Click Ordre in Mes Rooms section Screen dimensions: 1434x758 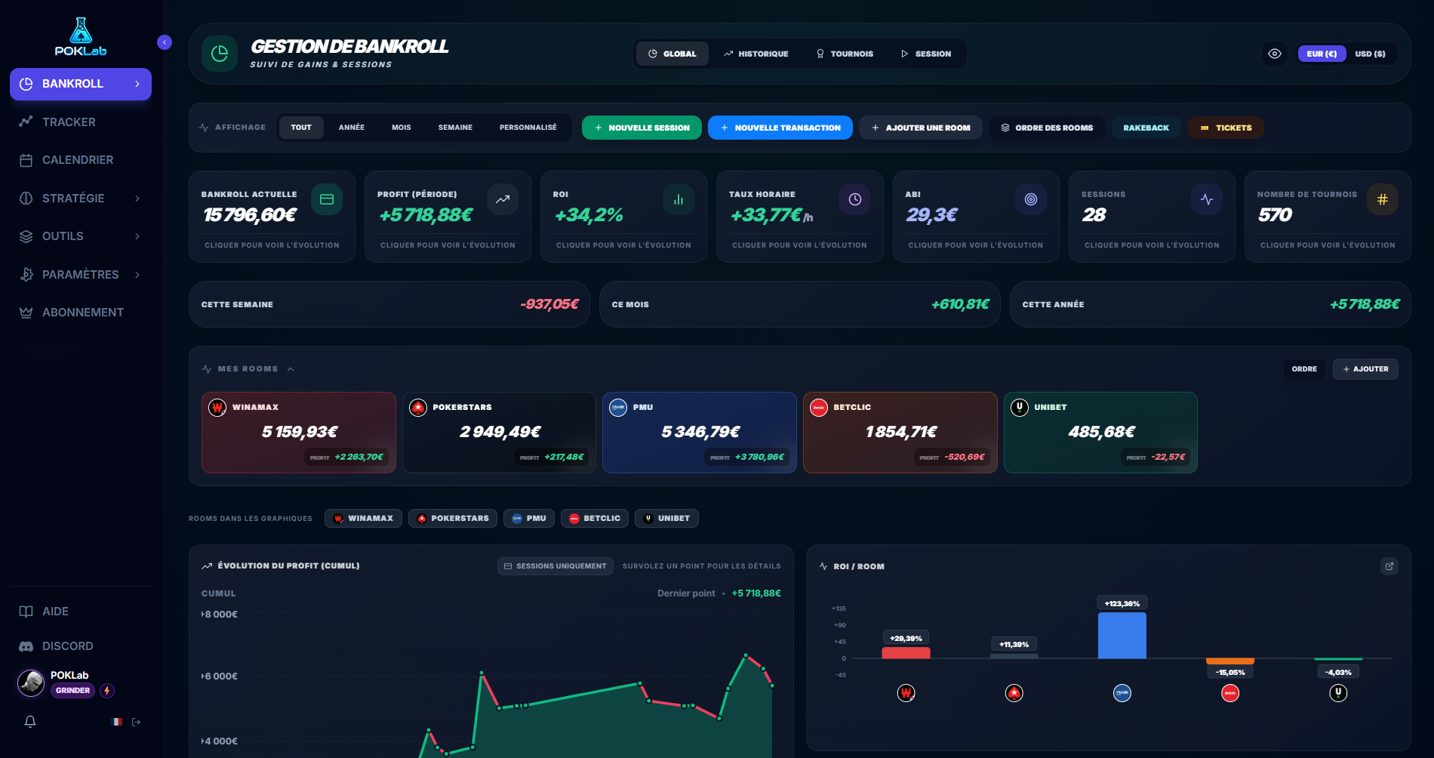(1304, 369)
